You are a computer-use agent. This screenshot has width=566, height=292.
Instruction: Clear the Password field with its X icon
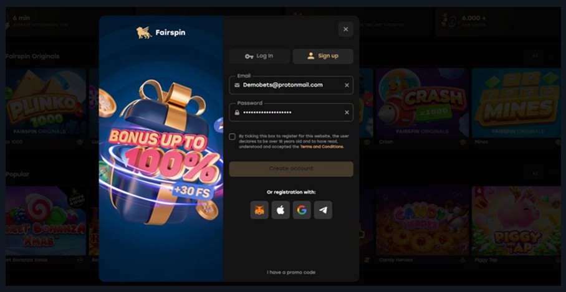[x=347, y=113]
